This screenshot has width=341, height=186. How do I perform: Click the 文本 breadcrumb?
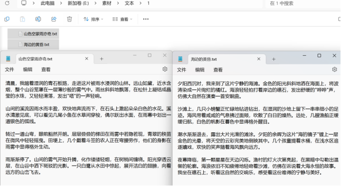(x=130, y=3)
